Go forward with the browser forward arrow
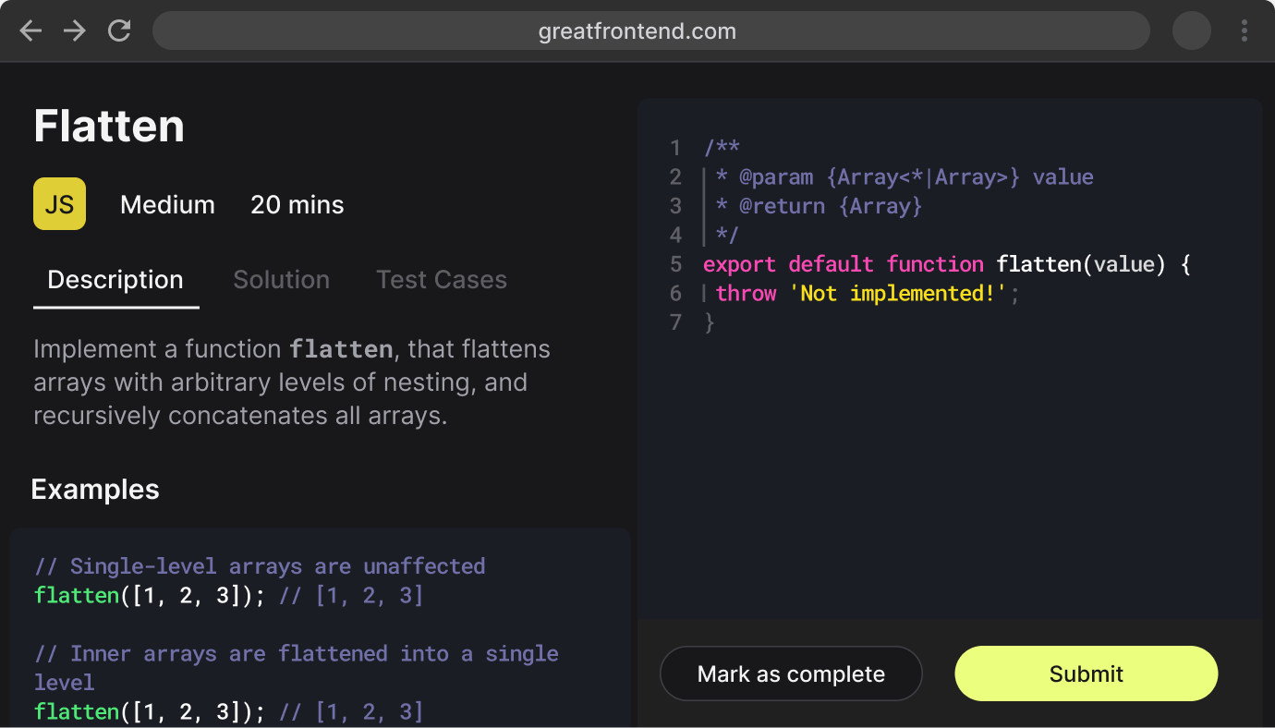Image resolution: width=1275 pixels, height=728 pixels. tap(74, 31)
